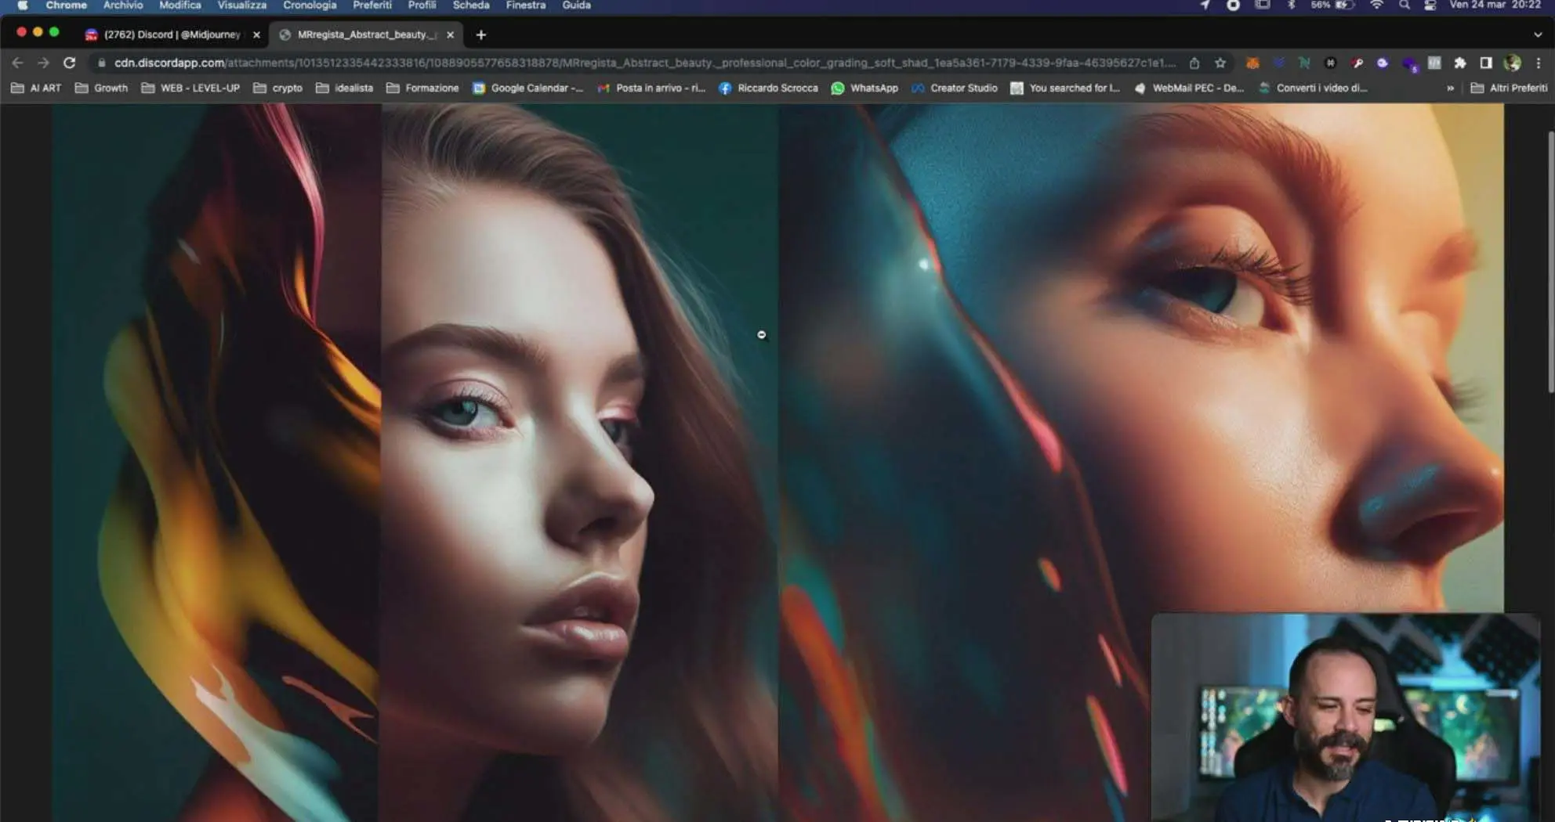The image size is (1555, 822).
Task: Open macOS Control Center
Action: click(1430, 5)
